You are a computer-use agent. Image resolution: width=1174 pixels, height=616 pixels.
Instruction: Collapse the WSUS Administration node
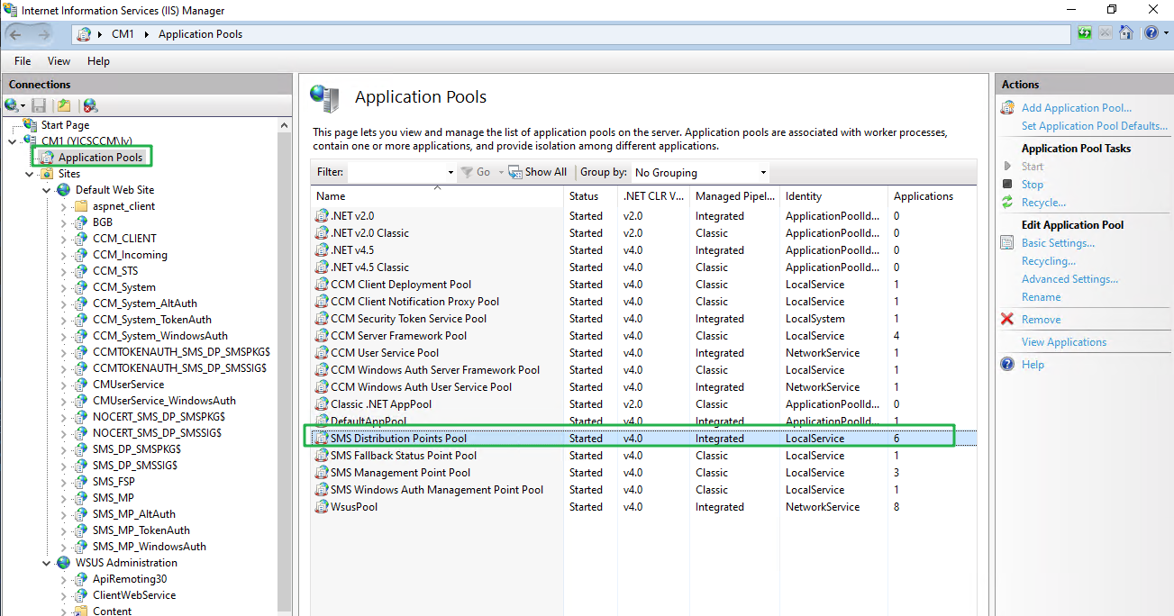pyautogui.click(x=47, y=563)
